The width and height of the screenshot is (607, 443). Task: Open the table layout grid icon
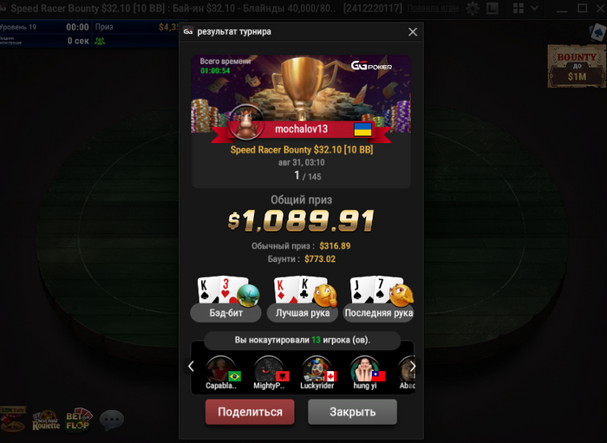pyautogui.click(x=518, y=8)
